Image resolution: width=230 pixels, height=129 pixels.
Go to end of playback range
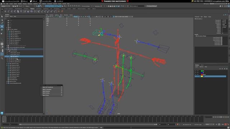228,117
